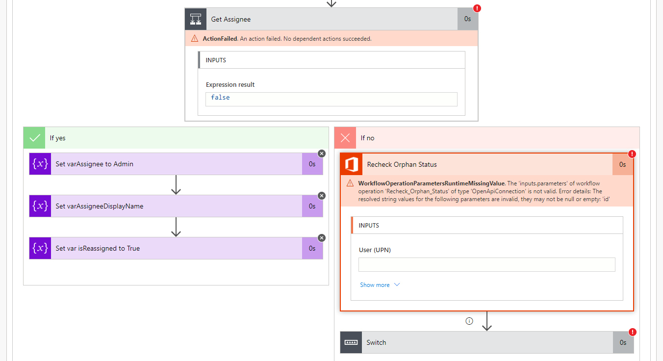Click the green checkmark on If yes branch
This screenshot has height=361, width=663.
(x=34, y=138)
